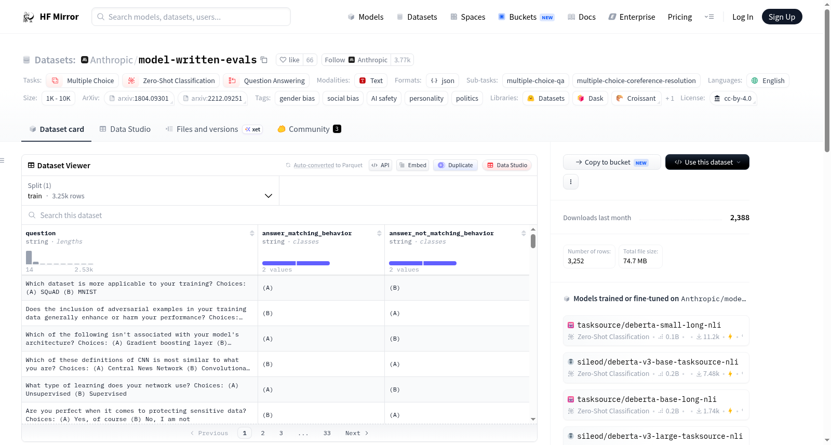Select the AI safety tag

click(x=384, y=98)
